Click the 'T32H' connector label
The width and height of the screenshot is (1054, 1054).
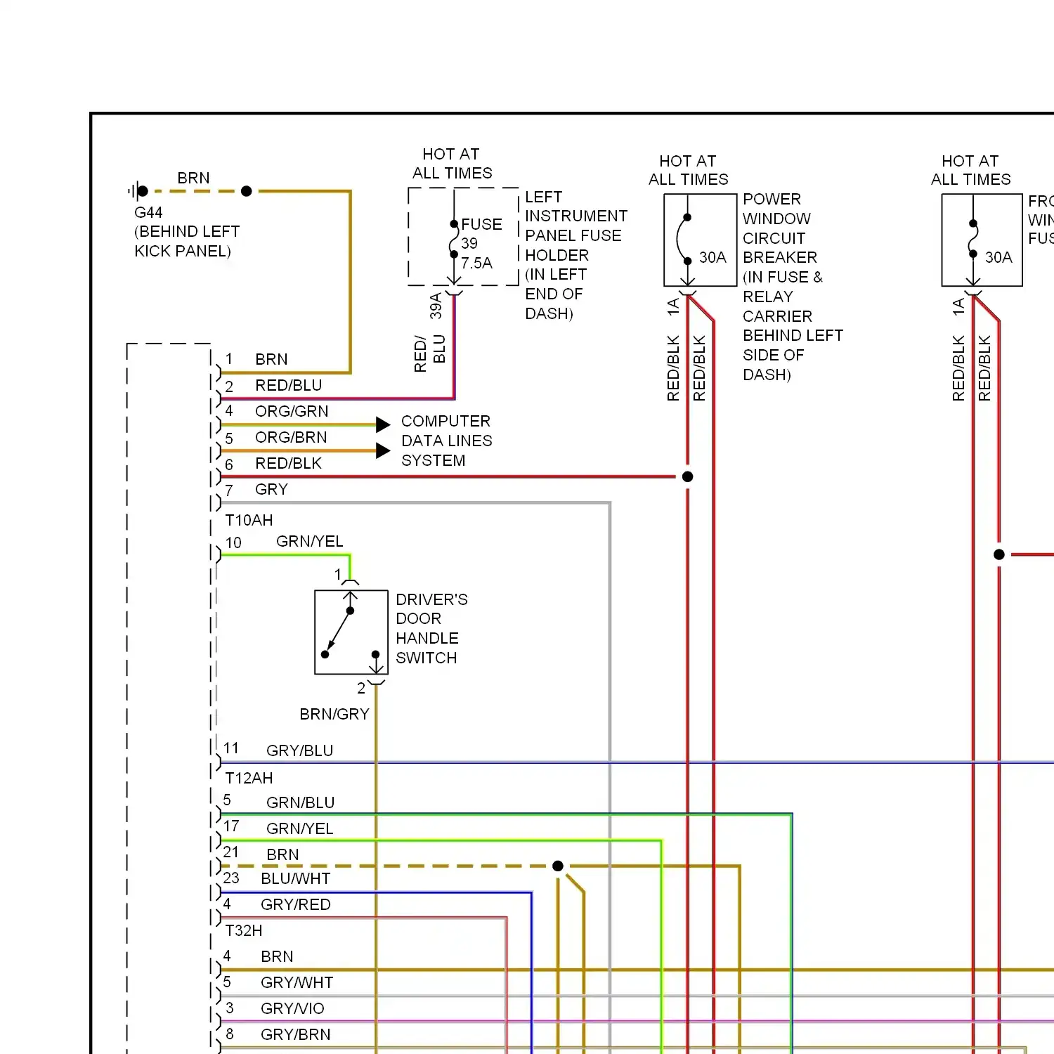[x=244, y=930]
